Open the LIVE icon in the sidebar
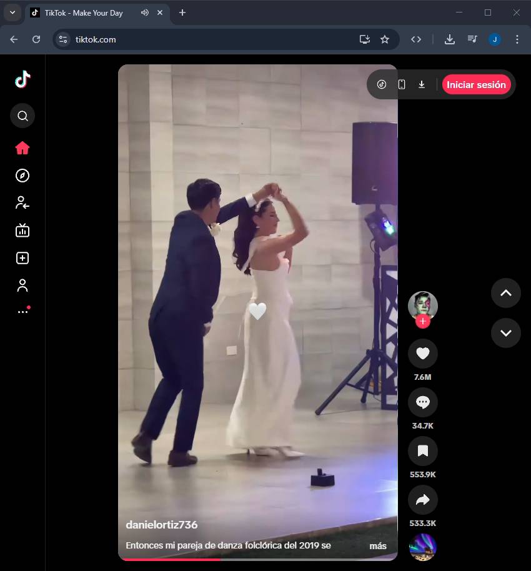Image resolution: width=531 pixels, height=571 pixels. pos(22,231)
